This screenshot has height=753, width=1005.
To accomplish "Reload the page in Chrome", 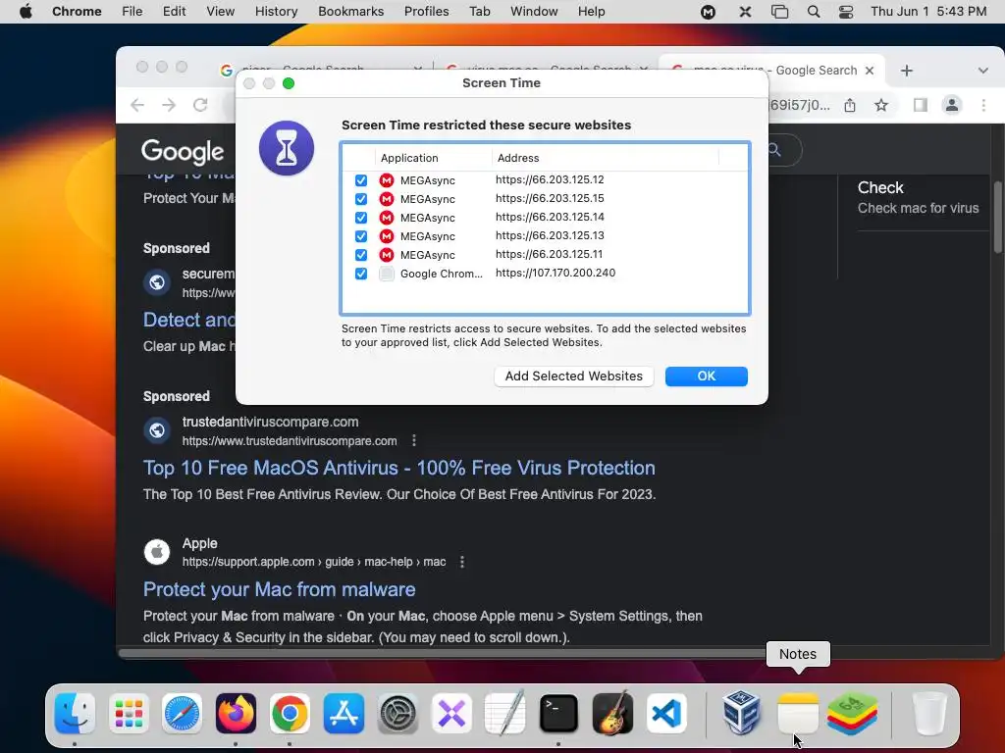I will [200, 105].
